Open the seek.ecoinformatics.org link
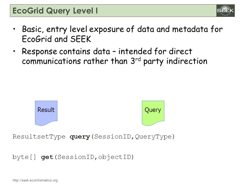The width and height of the screenshot is (245, 184). (x=35, y=180)
